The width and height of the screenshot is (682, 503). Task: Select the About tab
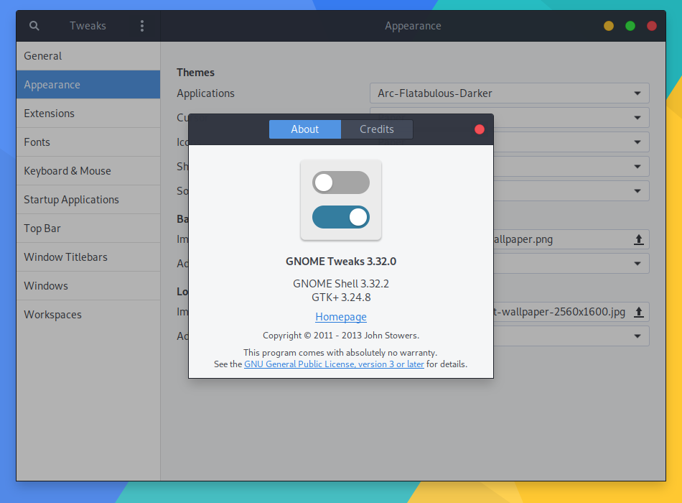coord(305,129)
